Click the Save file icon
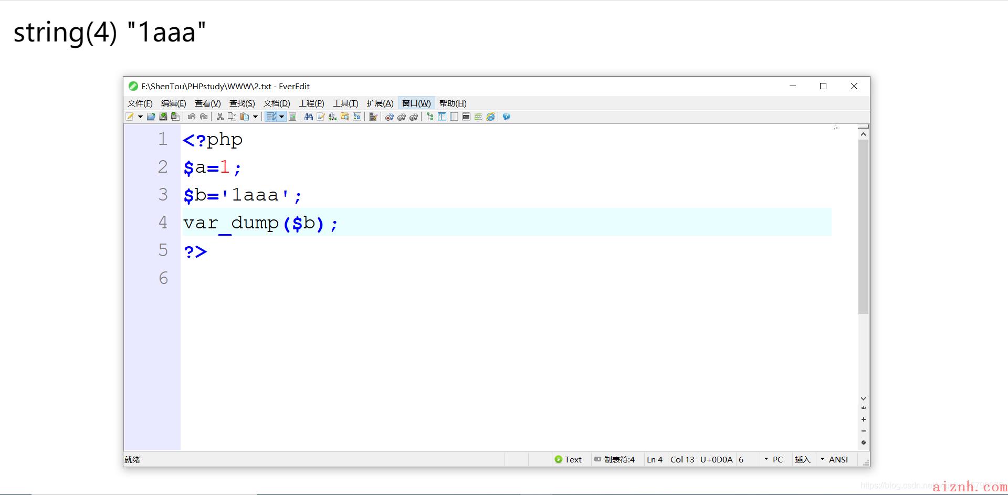1008x495 pixels. (163, 117)
